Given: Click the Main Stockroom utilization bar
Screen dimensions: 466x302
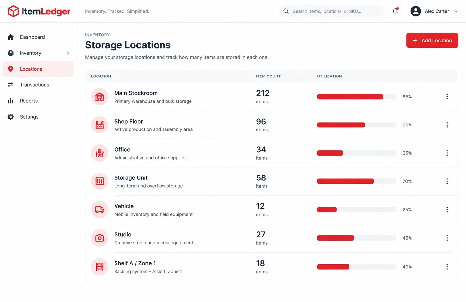Looking at the screenshot, I should pyautogui.click(x=356, y=97).
